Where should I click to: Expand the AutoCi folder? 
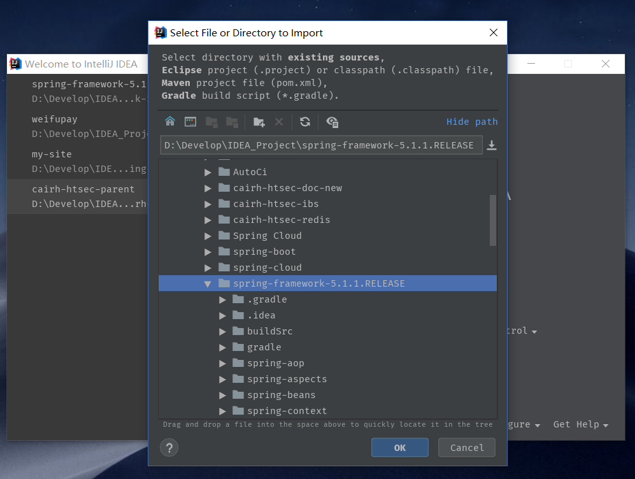click(x=208, y=172)
